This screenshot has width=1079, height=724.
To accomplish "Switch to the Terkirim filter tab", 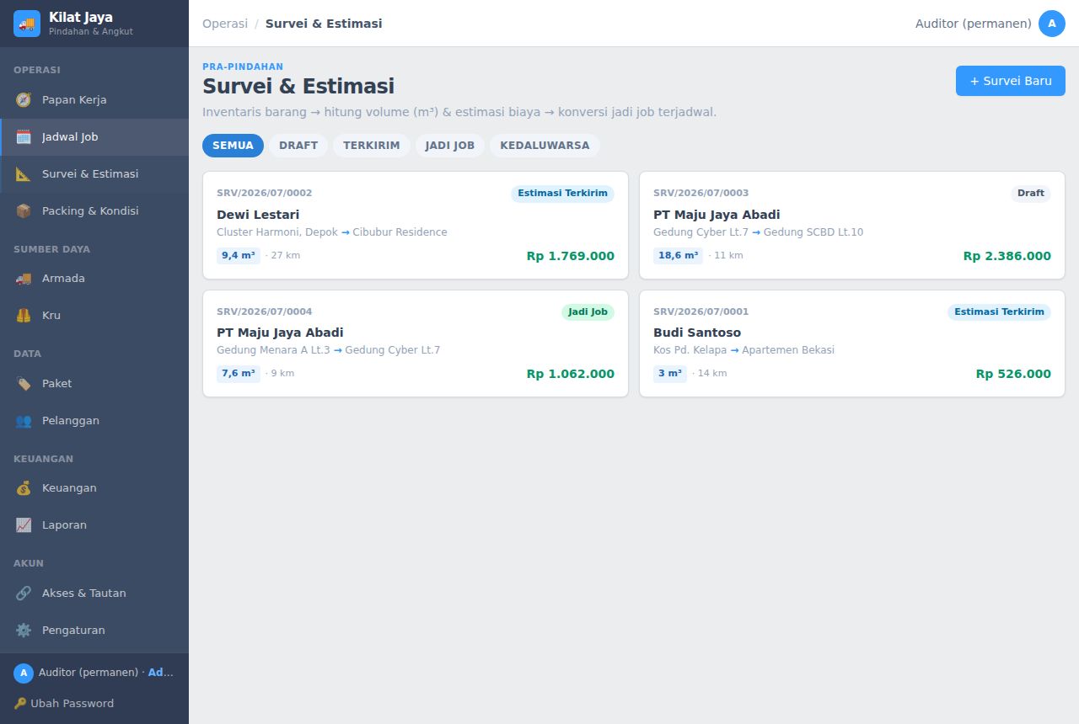I will pos(372,146).
